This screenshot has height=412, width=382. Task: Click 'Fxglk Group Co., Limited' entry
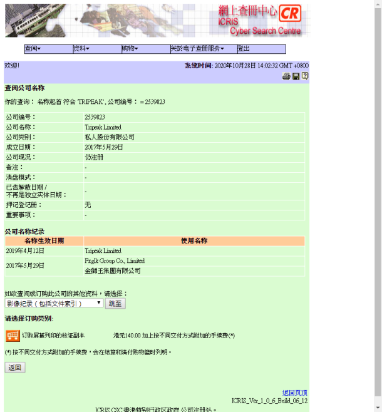(115, 261)
